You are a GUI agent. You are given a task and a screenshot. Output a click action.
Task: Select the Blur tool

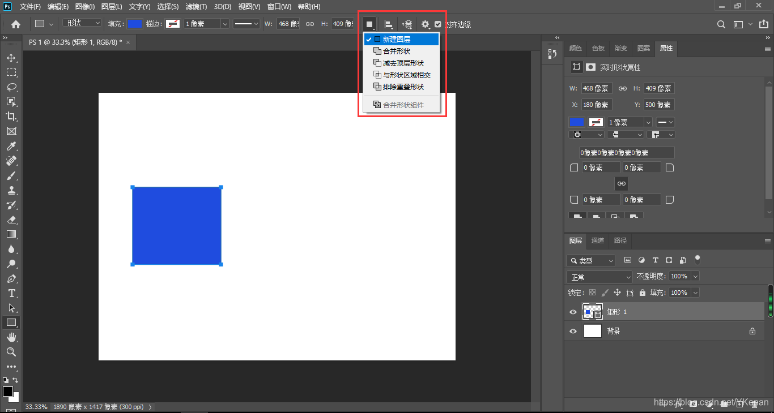pos(11,249)
